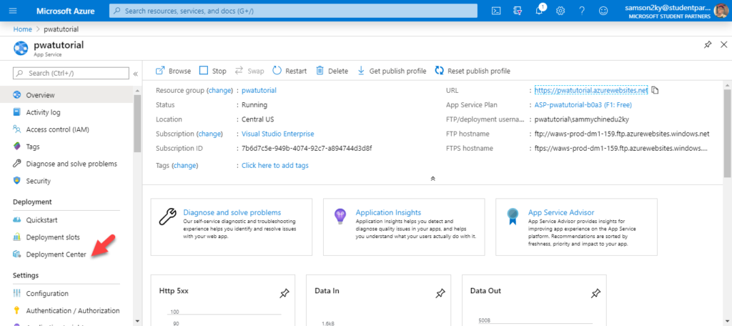
Task: Pin the Data Out chart
Action: 595,293
